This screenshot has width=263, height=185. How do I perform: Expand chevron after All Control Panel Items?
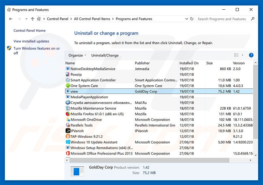pos(113,19)
